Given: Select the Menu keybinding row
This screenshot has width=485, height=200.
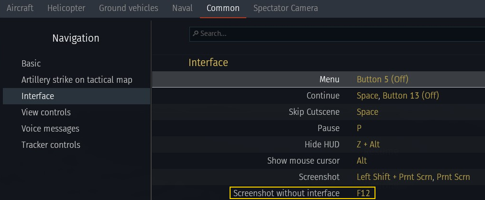Looking at the screenshot, I should click(x=318, y=79).
